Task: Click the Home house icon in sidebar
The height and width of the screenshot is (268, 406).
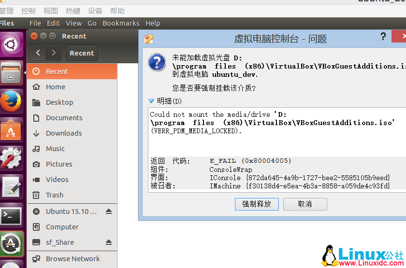Action: (36, 87)
